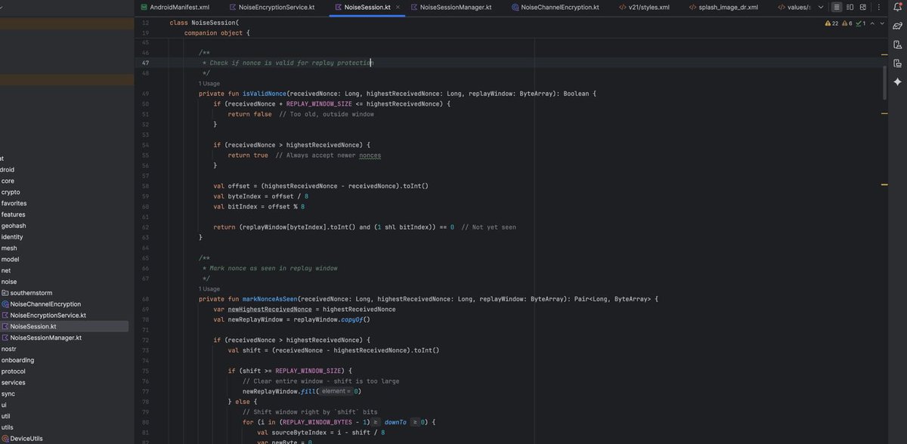
Task: Open the NoiseSessionManager.kt editor tab
Action: [x=450, y=7]
